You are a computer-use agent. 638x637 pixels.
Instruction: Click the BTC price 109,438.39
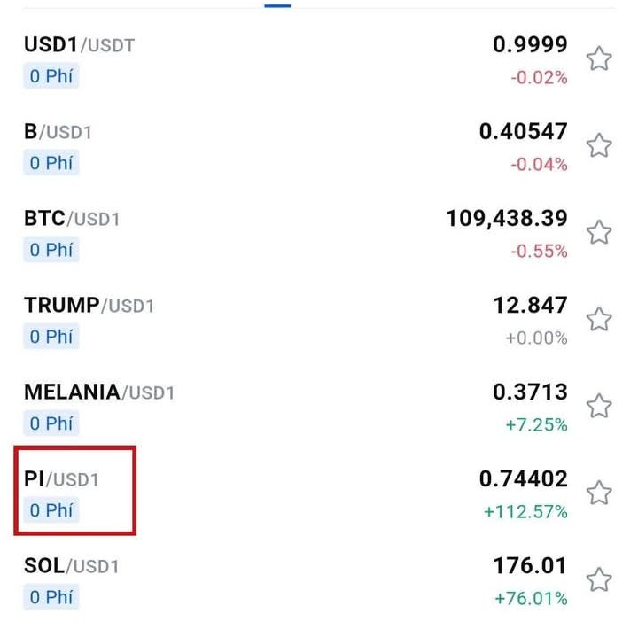(507, 219)
